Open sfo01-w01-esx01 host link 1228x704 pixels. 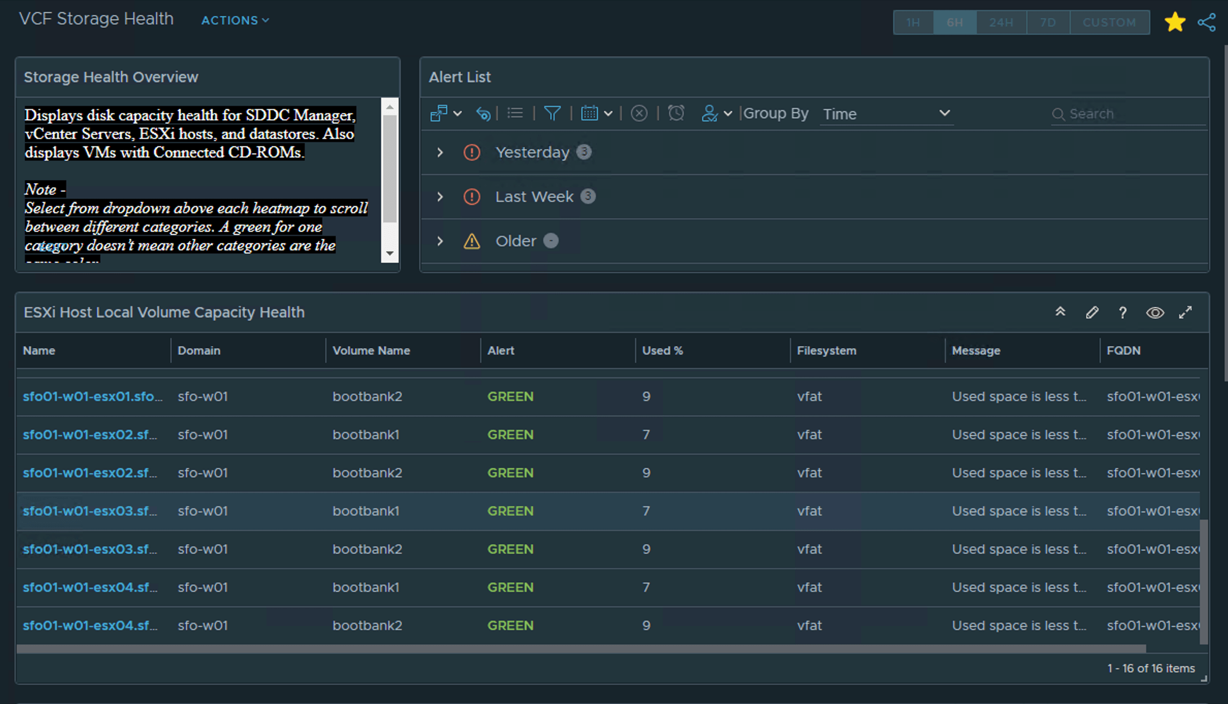(92, 396)
